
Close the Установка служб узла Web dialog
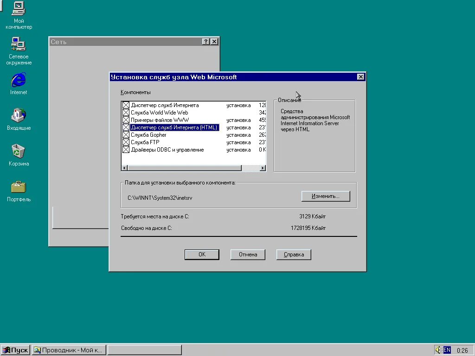click(360, 77)
